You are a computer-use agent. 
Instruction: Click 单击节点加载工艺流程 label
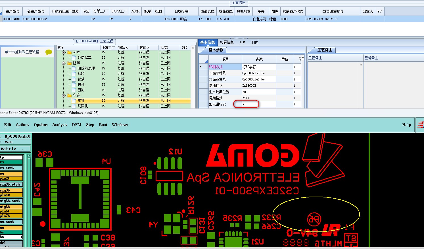coord(22,52)
